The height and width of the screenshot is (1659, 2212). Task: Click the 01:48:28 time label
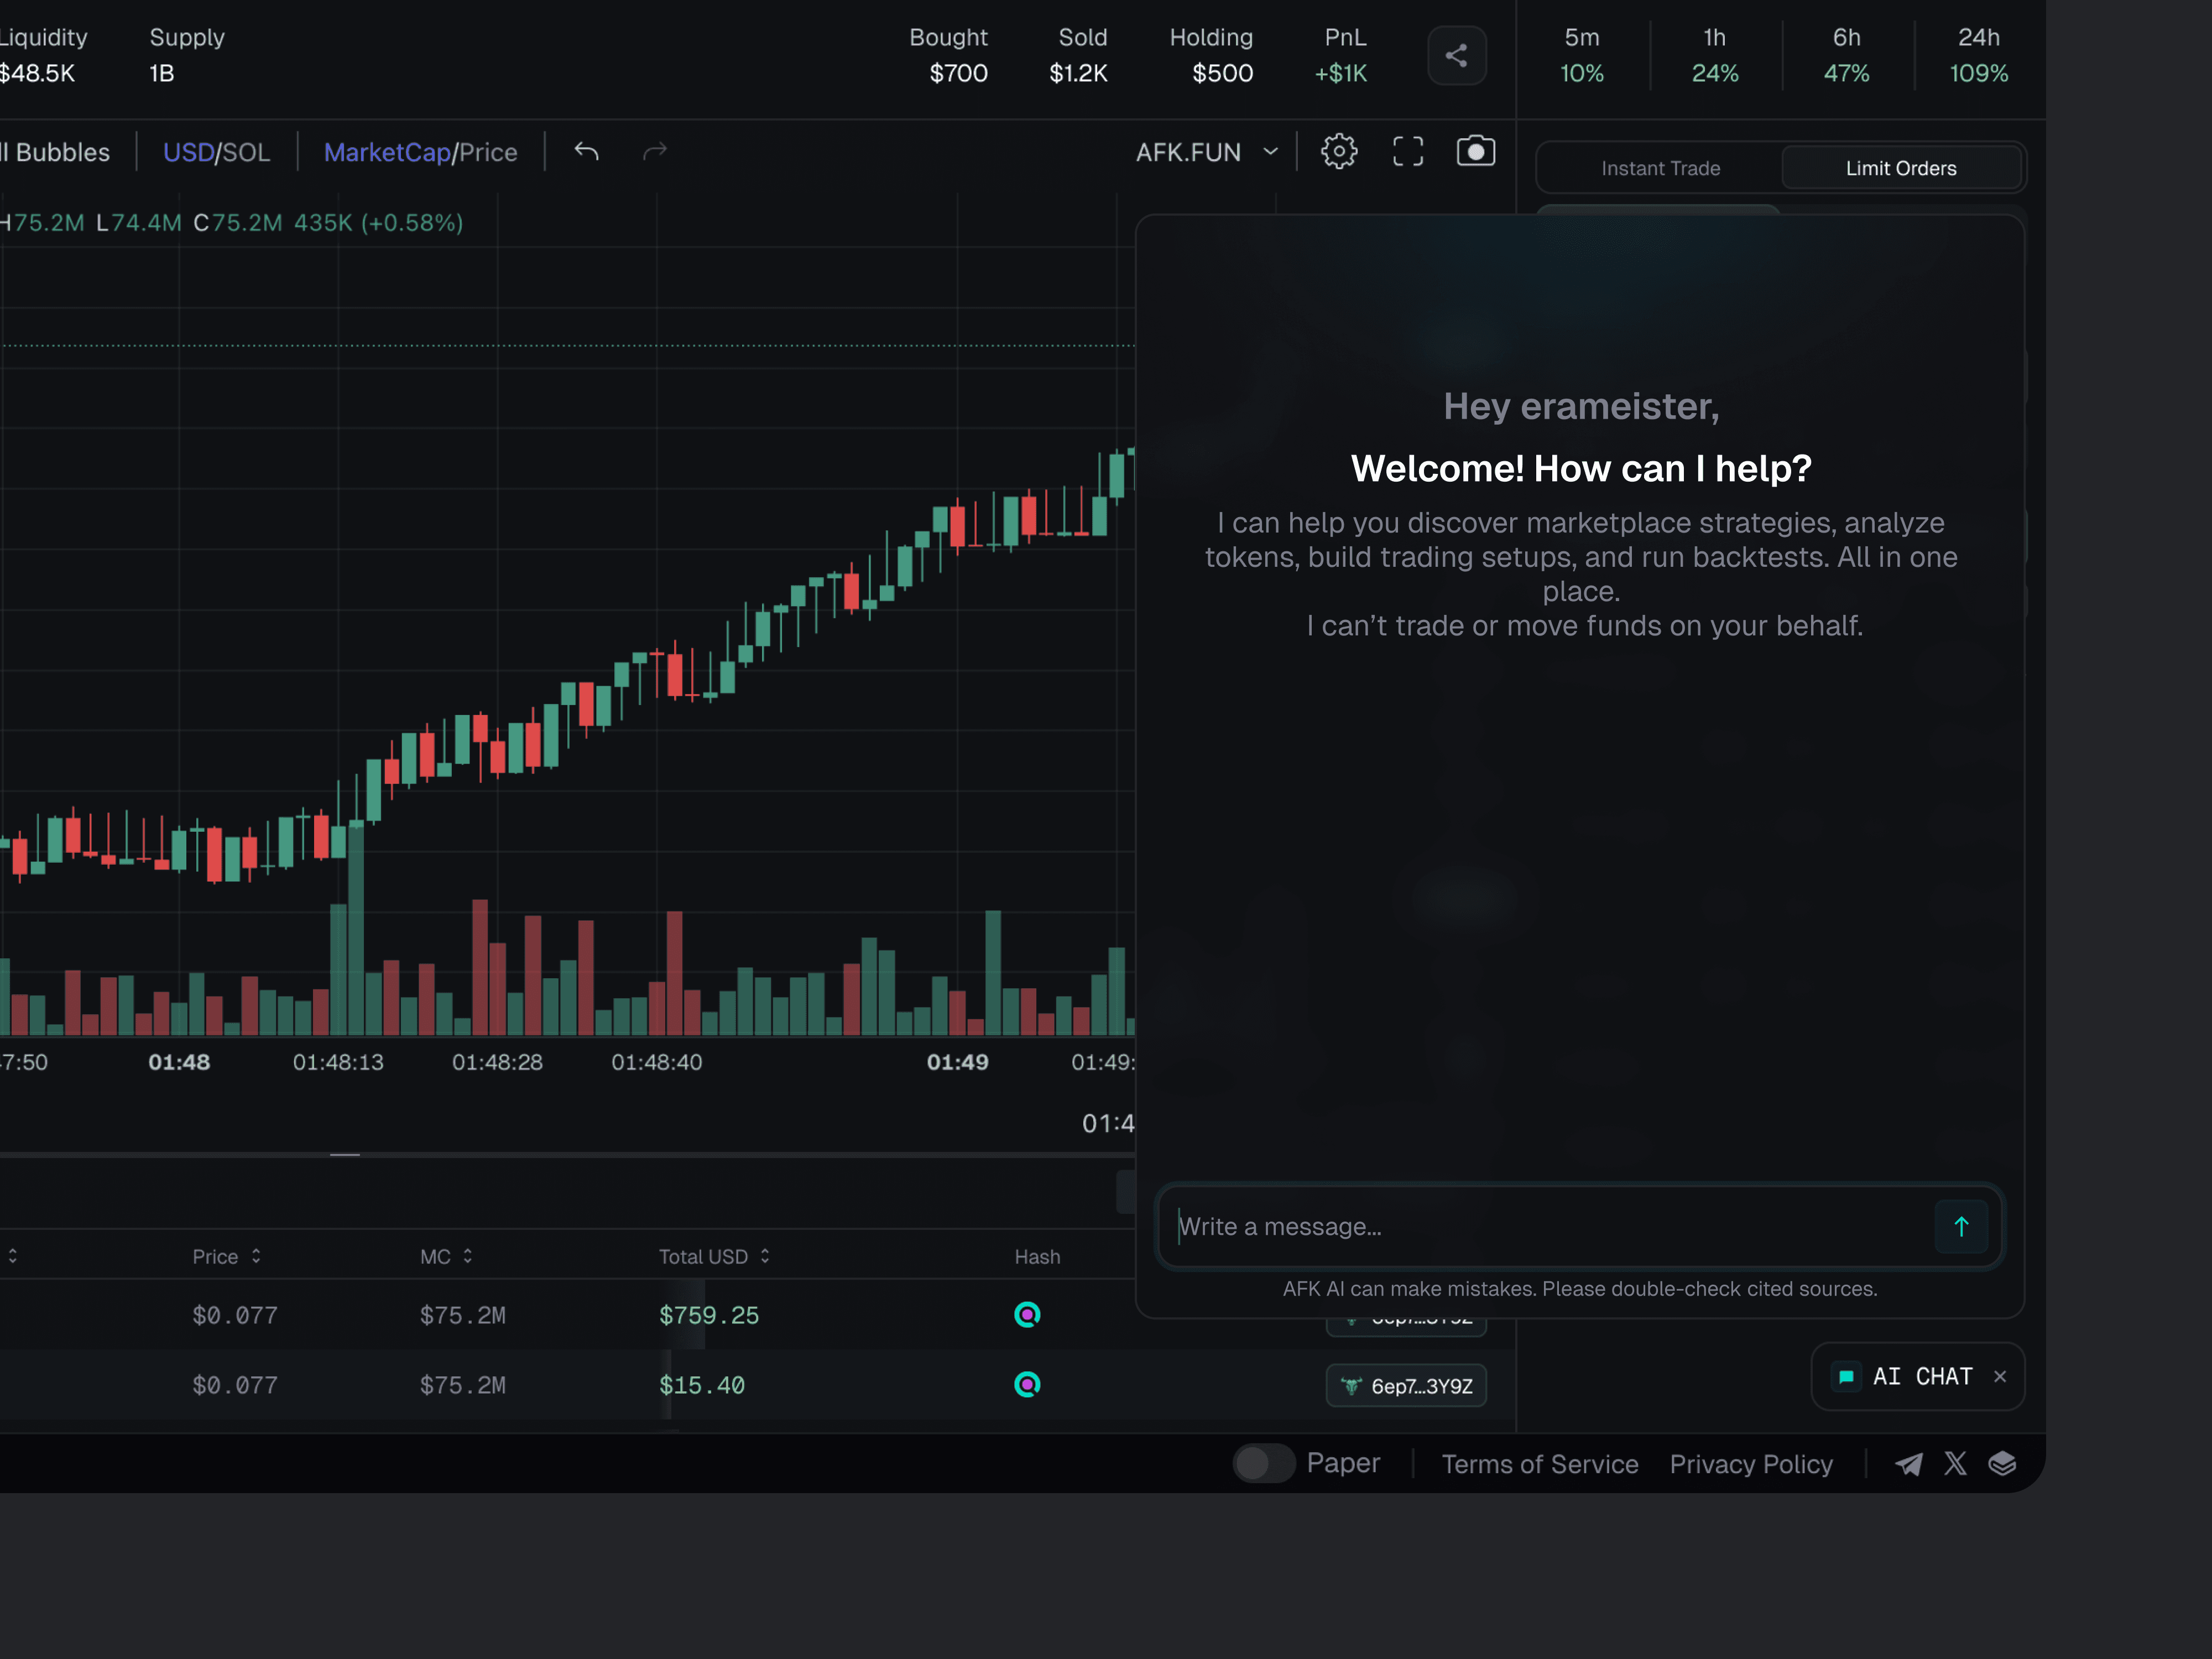pos(497,1062)
